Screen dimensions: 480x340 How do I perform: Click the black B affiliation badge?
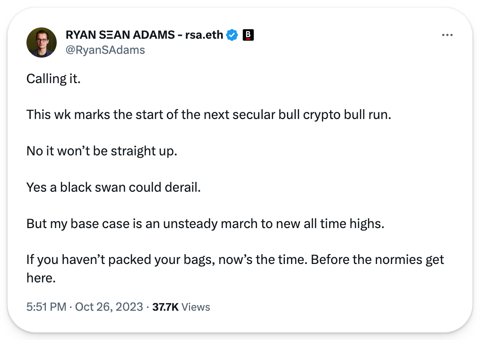[x=248, y=35]
